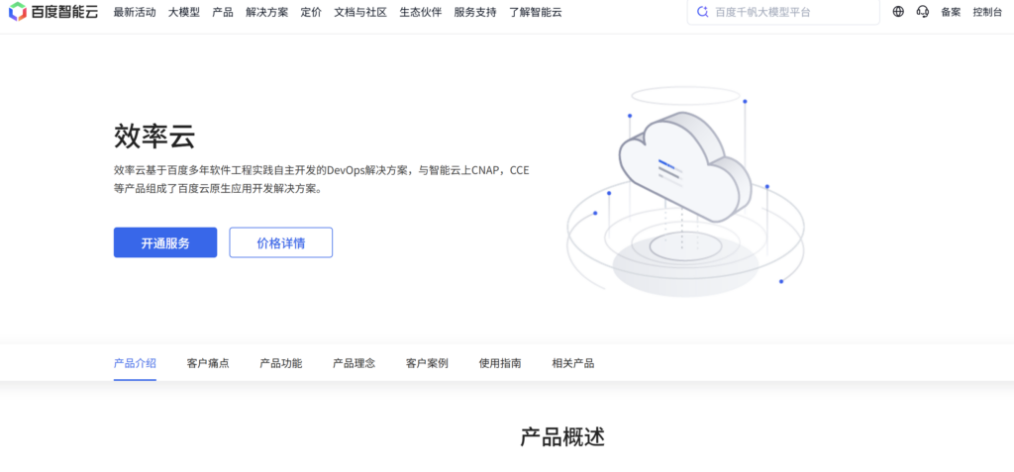Open the globe language selector icon
Viewport: 1014px width, 472px height.
[x=898, y=12]
